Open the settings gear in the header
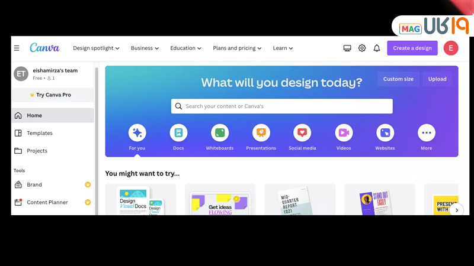474x266 pixels. point(362,48)
